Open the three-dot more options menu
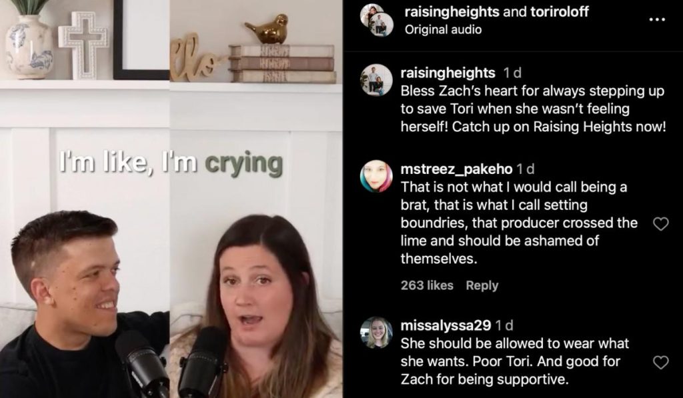683x398 pixels. (x=657, y=19)
